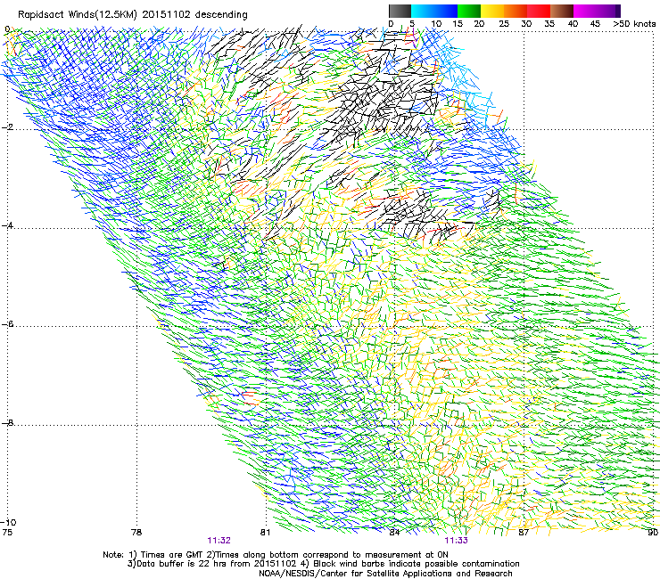Click the '>50 knots' legend label
This screenshot has height=579, width=660.
click(634, 24)
